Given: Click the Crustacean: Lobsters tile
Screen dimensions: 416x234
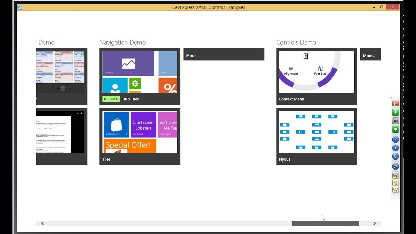Looking at the screenshot, I should (143, 124).
